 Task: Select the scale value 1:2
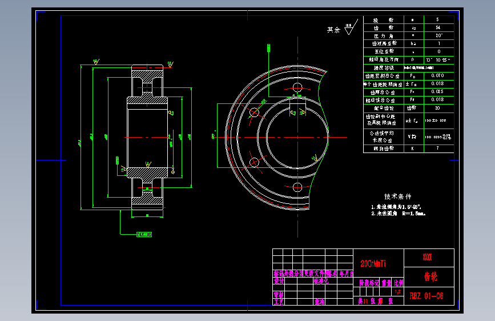click(x=397, y=291)
